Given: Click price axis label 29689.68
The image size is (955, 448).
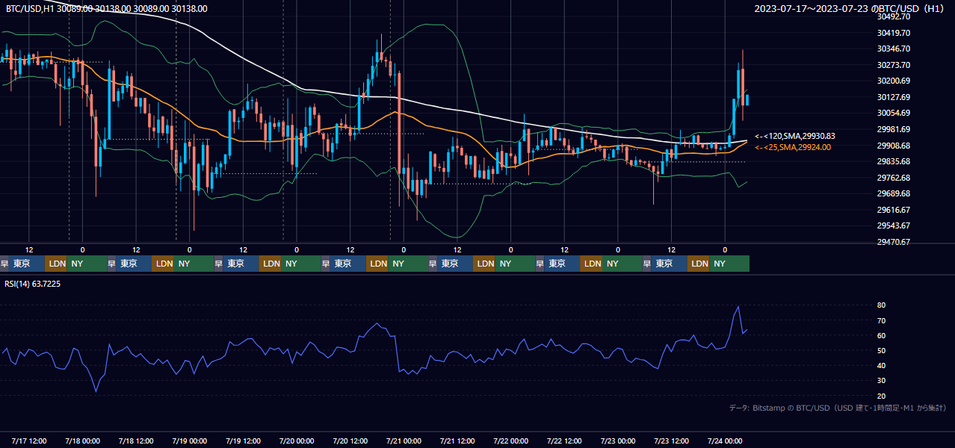Looking at the screenshot, I should click(x=893, y=193).
